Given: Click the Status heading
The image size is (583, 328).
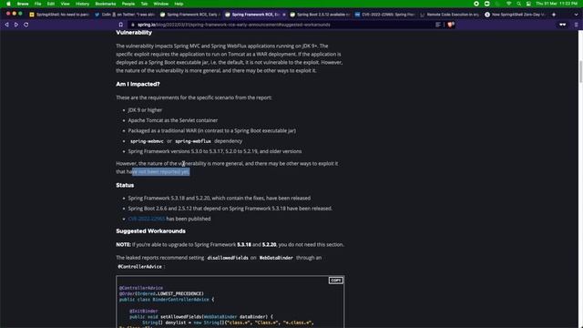Looking at the screenshot, I should pyautogui.click(x=125, y=185).
